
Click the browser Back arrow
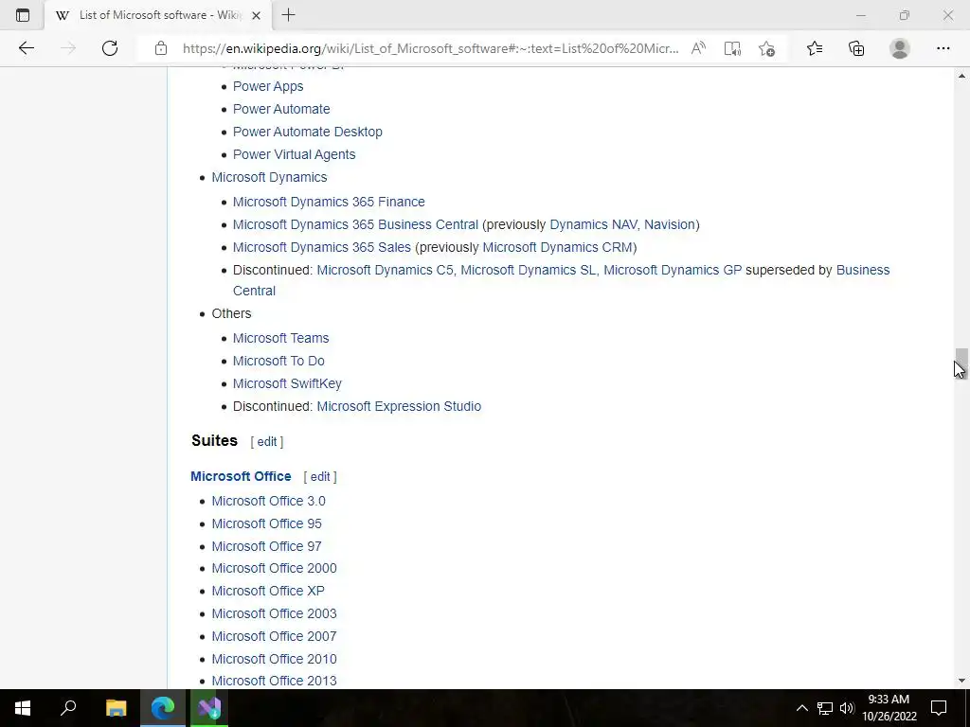click(26, 48)
